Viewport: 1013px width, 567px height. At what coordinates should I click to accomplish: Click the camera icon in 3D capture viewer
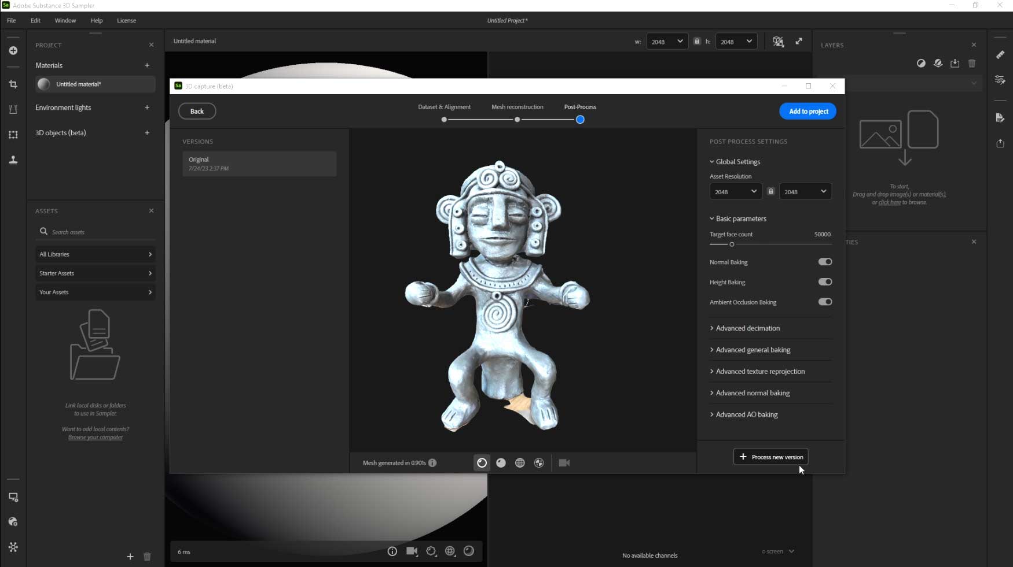click(x=564, y=463)
